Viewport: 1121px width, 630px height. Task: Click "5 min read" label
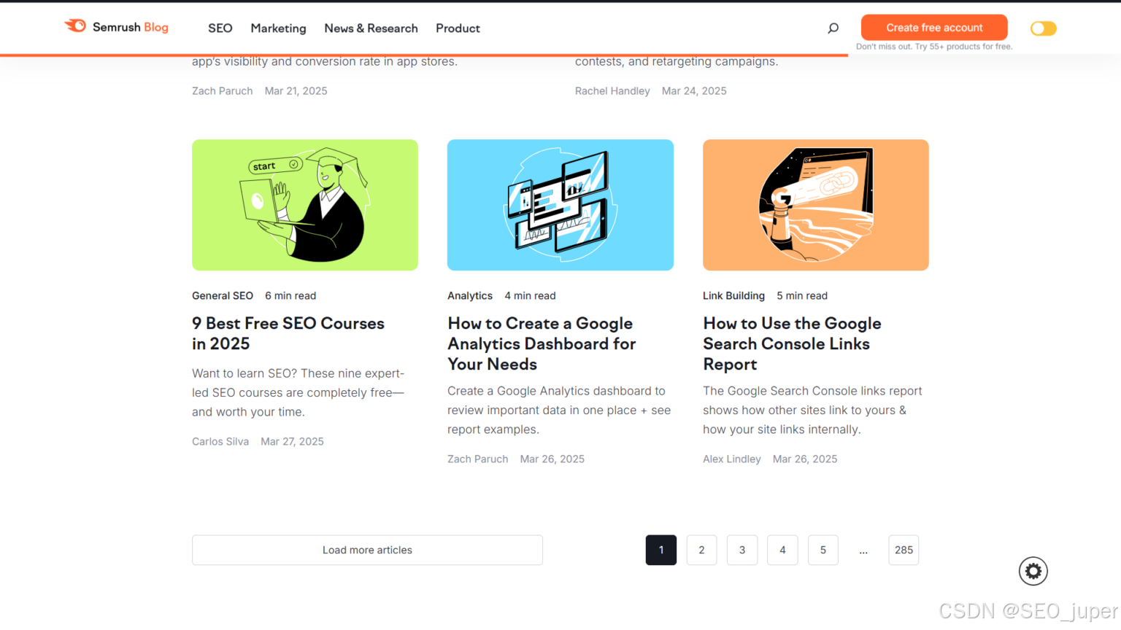coord(802,295)
